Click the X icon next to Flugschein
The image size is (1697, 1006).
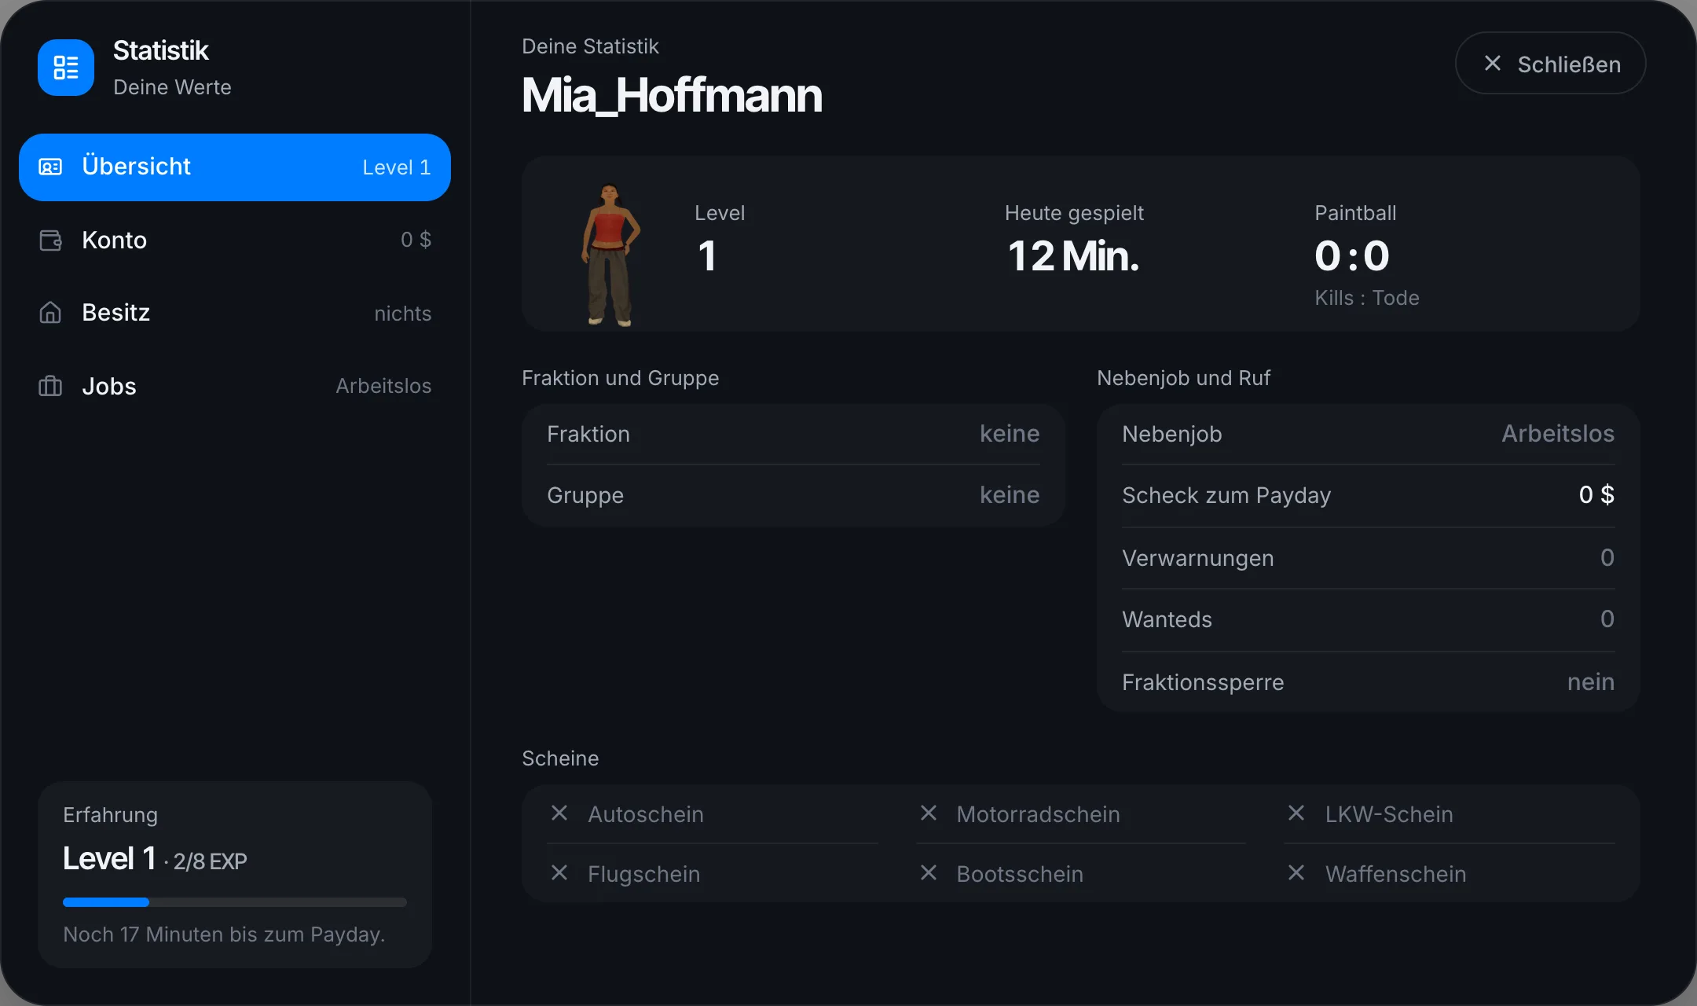pos(559,872)
